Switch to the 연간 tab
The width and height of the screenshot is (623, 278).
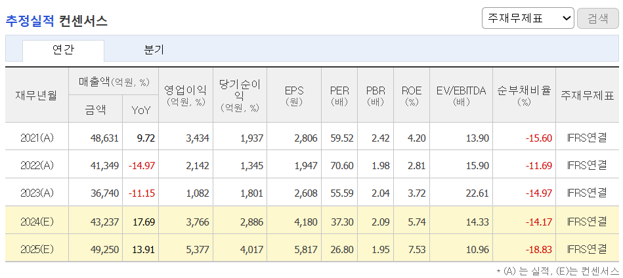[63, 50]
